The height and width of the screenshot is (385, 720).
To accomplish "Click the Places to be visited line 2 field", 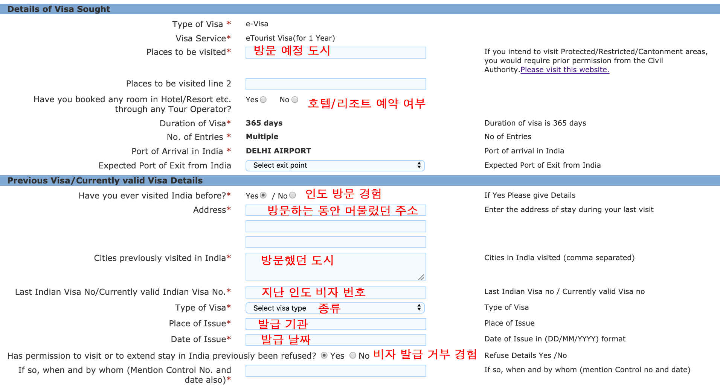I will [x=336, y=84].
